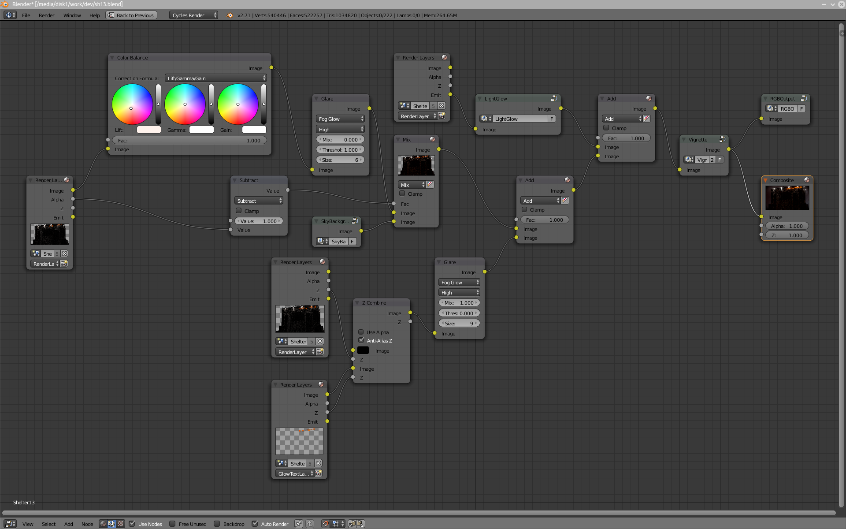Click the snap magnet icon in footer
The width and height of the screenshot is (846, 529).
click(x=325, y=524)
